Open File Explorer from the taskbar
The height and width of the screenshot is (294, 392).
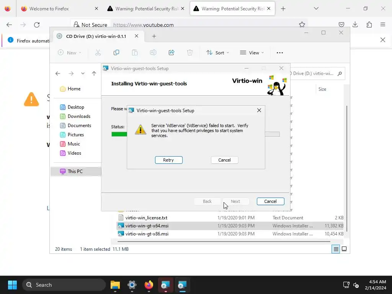(115, 285)
